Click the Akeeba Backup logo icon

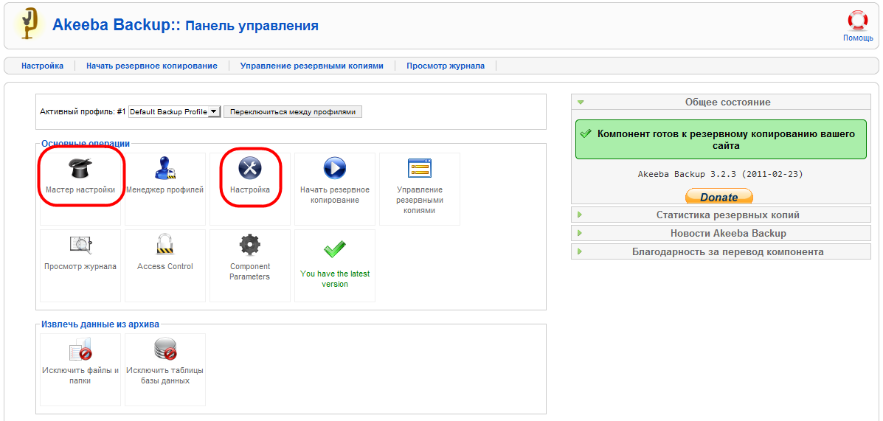click(x=28, y=24)
